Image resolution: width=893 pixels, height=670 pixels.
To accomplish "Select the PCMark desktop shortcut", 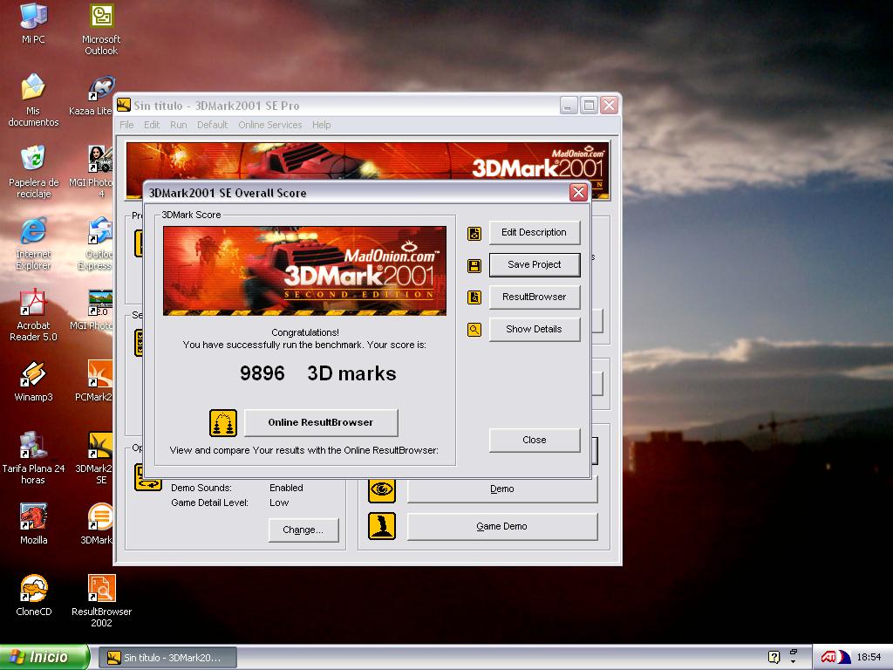I will pyautogui.click(x=94, y=382).
